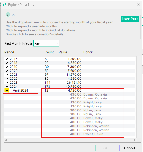Click horizontal scrollbar right arrow
Screen dimensions: 143x152
[x=135, y=140]
